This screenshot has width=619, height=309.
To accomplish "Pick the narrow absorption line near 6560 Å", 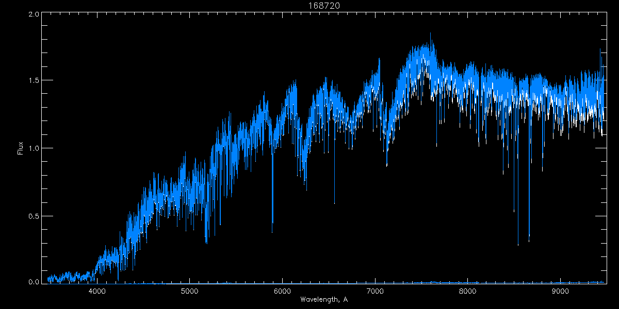I will [334, 202].
